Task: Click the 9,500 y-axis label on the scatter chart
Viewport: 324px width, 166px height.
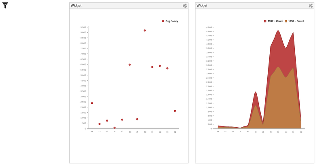Action: [x=83, y=27]
